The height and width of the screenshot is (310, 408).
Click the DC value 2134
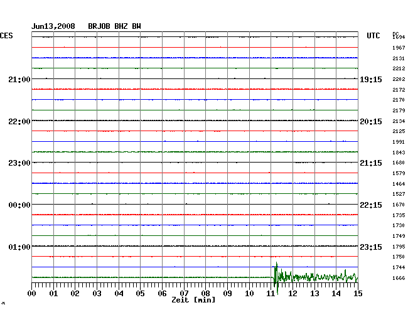coord(399,121)
